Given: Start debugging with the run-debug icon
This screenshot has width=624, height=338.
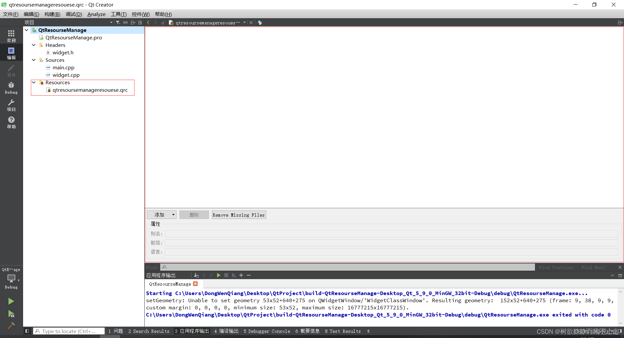Looking at the screenshot, I should click(x=11, y=314).
